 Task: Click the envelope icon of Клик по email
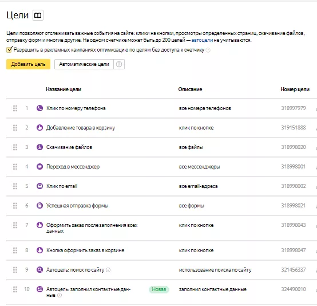pyautogui.click(x=39, y=186)
